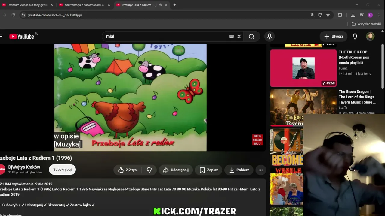This screenshot has height=216, width=385.
Task: Open site information icon in address bar
Action: 23,15
